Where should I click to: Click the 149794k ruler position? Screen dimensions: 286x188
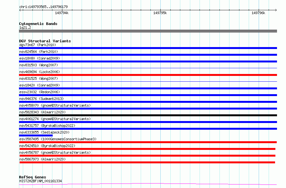point(62,13)
